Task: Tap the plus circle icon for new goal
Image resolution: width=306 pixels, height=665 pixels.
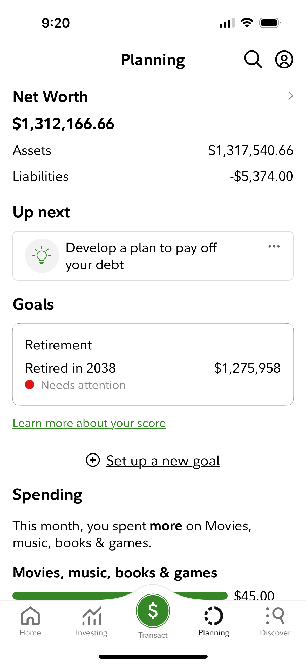Action: pyautogui.click(x=93, y=460)
